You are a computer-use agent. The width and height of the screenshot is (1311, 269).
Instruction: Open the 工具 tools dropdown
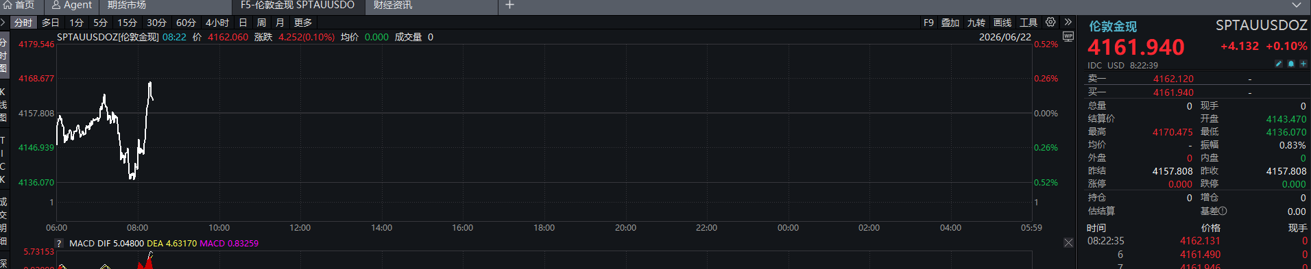pos(1029,23)
